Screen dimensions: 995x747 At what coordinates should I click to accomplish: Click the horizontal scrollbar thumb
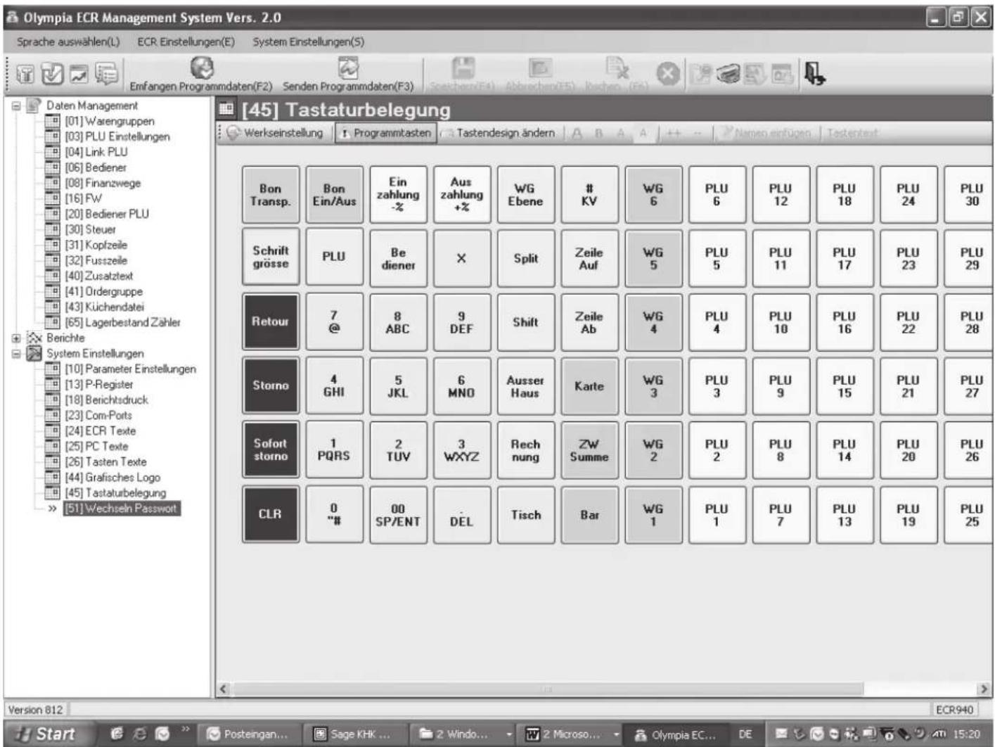pos(547,689)
